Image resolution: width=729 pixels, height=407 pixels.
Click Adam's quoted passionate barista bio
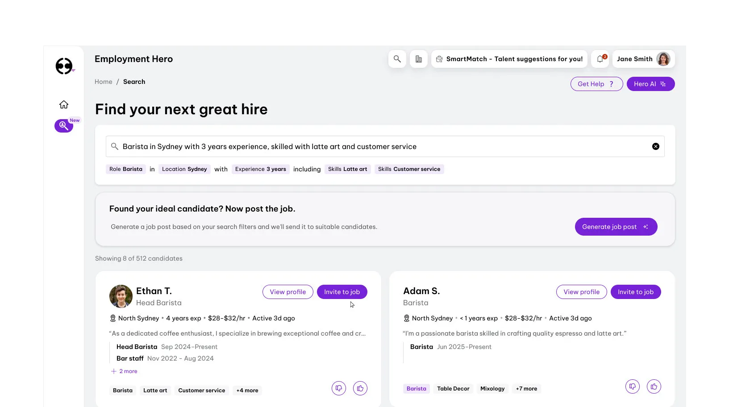click(515, 333)
